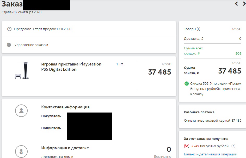Go to previous order with left arrow
This screenshot has width=246, height=158.
236,4
